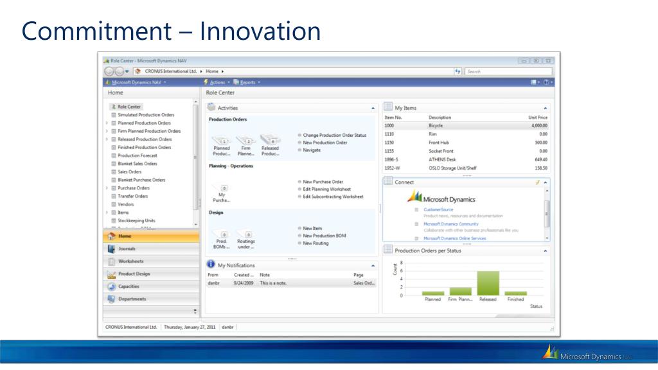Select the Bicycle row in My Items

(x=466, y=125)
